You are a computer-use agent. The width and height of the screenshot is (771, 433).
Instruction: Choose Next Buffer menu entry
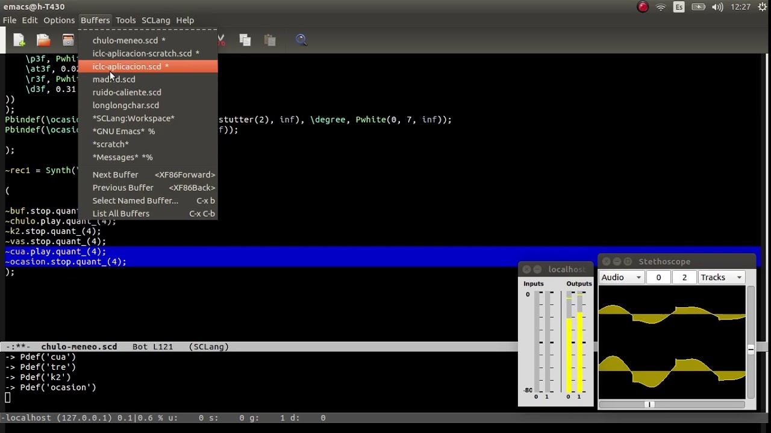click(x=148, y=174)
